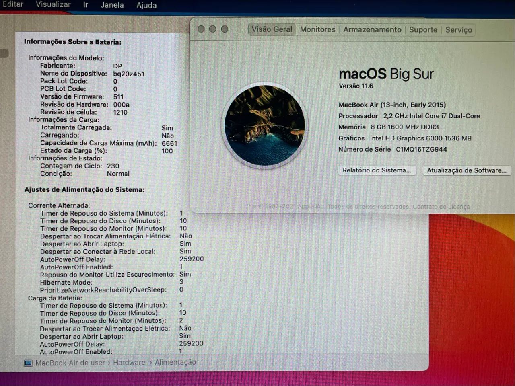Screen dimensions: 515x386
Task: Click the macOS Big Sur title
Action: tap(386, 74)
